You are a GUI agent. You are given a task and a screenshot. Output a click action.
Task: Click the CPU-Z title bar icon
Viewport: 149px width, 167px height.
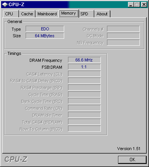point(5,5)
